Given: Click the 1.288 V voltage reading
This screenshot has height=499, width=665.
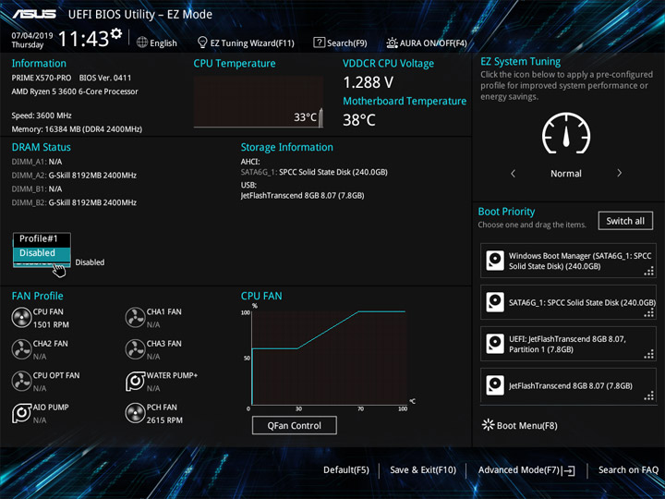Looking at the screenshot, I should [369, 82].
